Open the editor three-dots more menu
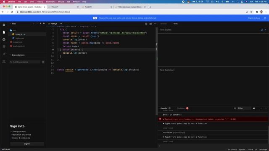The image size is (269, 151). [x=155, y=24]
